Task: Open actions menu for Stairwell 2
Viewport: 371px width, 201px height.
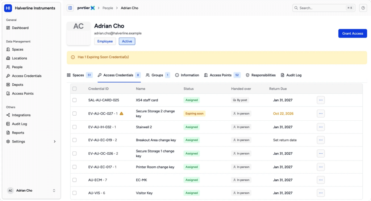Action: pos(321,127)
